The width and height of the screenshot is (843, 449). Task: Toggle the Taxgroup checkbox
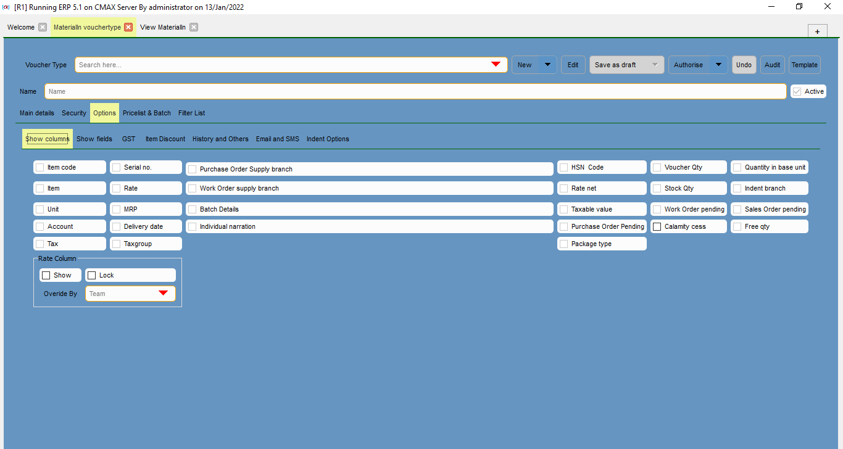(x=117, y=244)
